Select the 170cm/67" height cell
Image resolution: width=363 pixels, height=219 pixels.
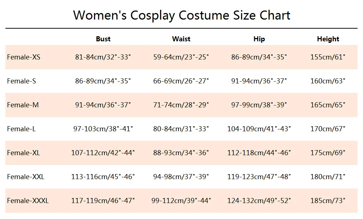click(328, 129)
